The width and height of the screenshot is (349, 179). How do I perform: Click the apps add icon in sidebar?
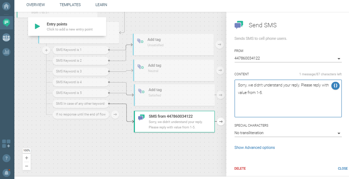(6, 144)
